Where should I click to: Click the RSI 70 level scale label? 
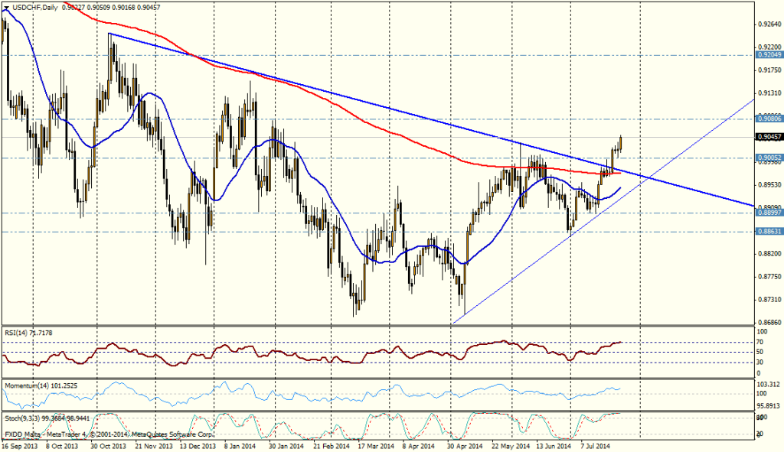click(763, 342)
